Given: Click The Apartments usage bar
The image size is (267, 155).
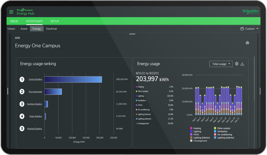Looking at the screenshot, I should click(x=53, y=92).
